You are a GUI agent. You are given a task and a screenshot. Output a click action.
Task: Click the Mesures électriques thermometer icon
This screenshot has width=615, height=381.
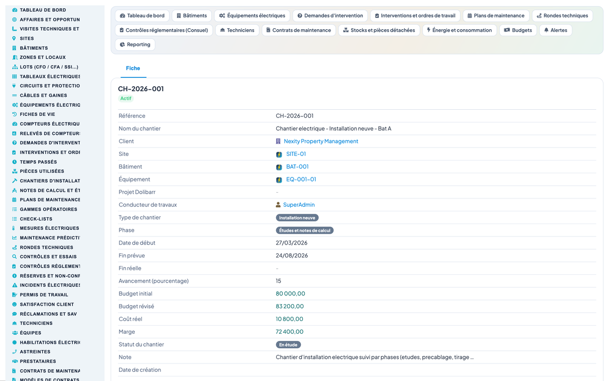[14, 228]
